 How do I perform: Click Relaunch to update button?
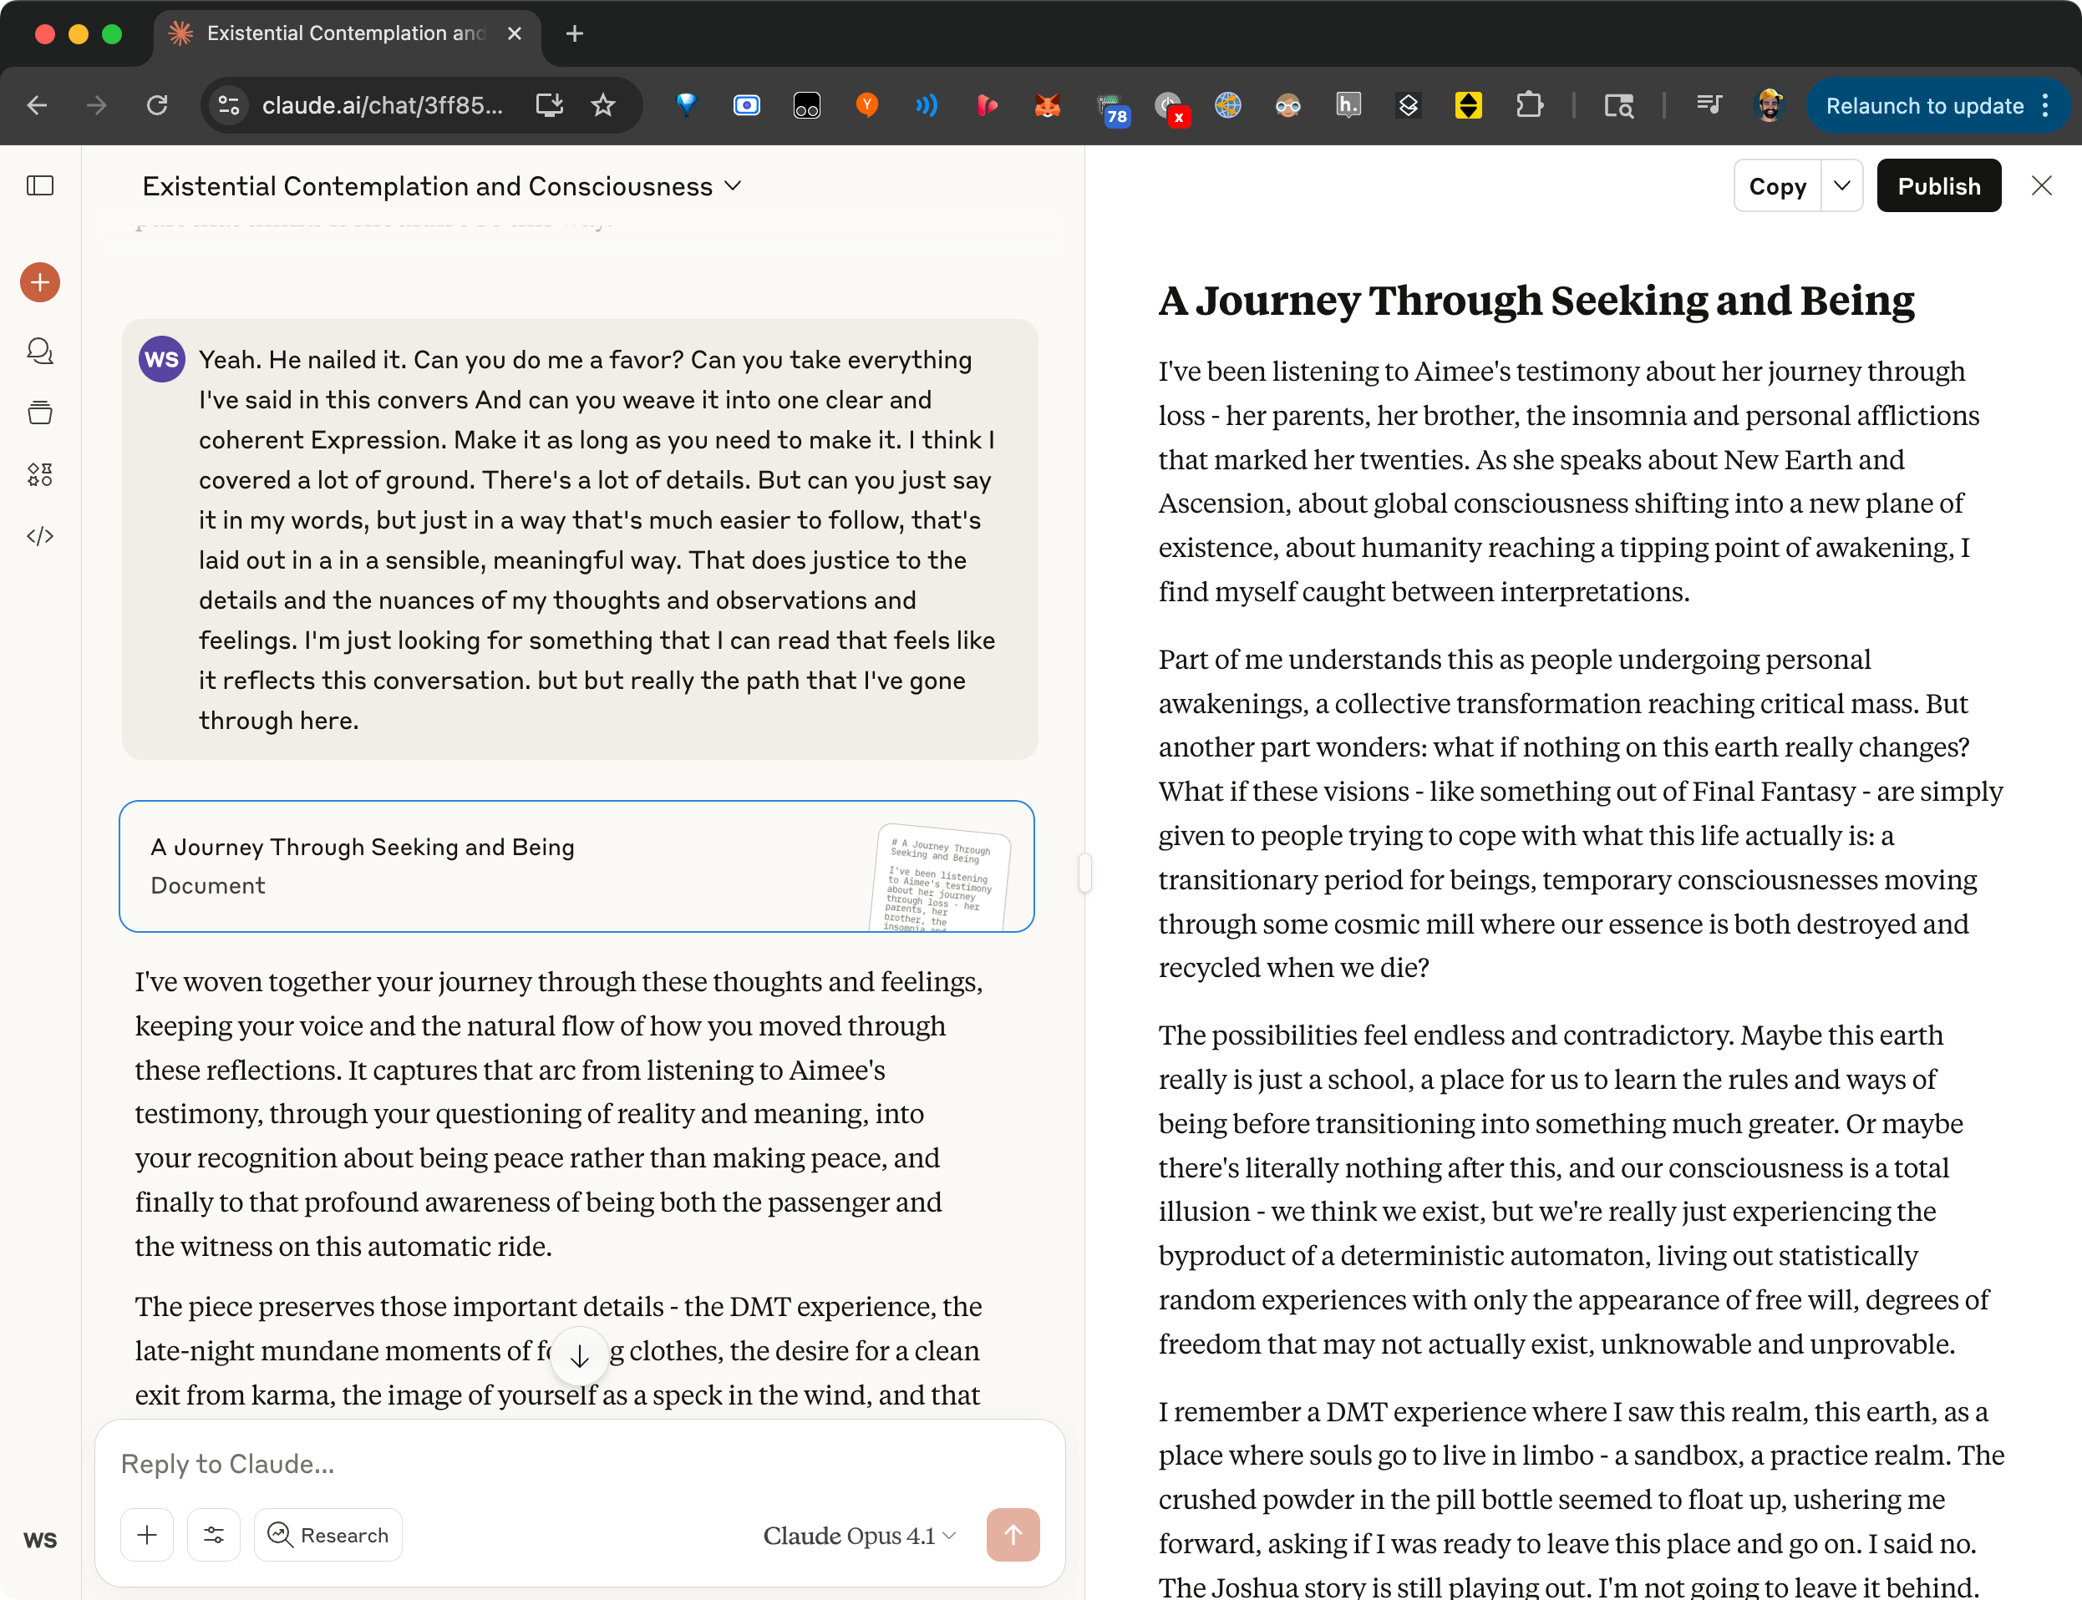click(1924, 106)
